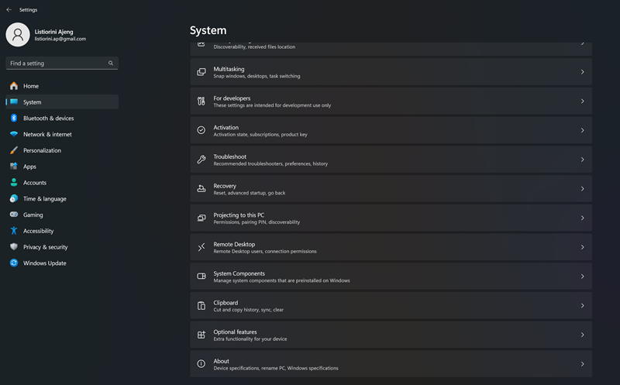Open the Personalization section
The image size is (620, 385).
[42, 150]
